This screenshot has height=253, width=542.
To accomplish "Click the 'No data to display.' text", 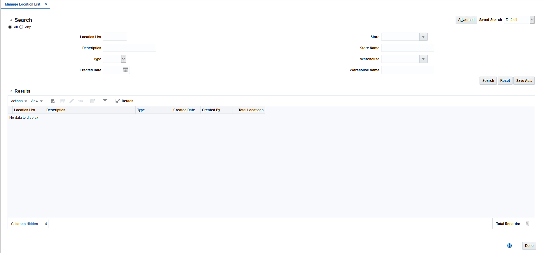I will pyautogui.click(x=24, y=118).
